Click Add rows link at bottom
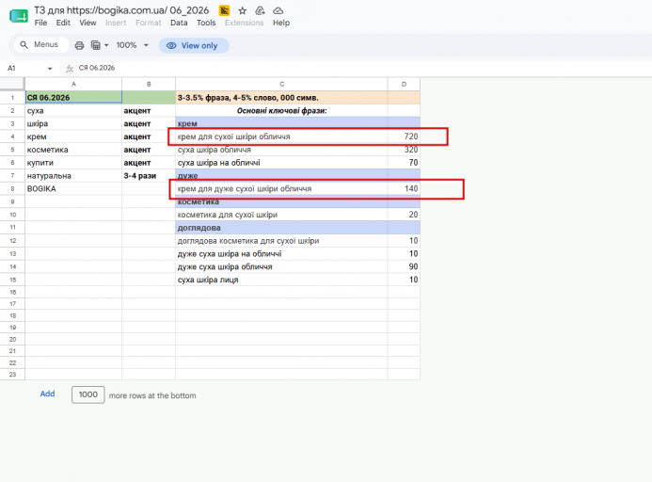 47,394
